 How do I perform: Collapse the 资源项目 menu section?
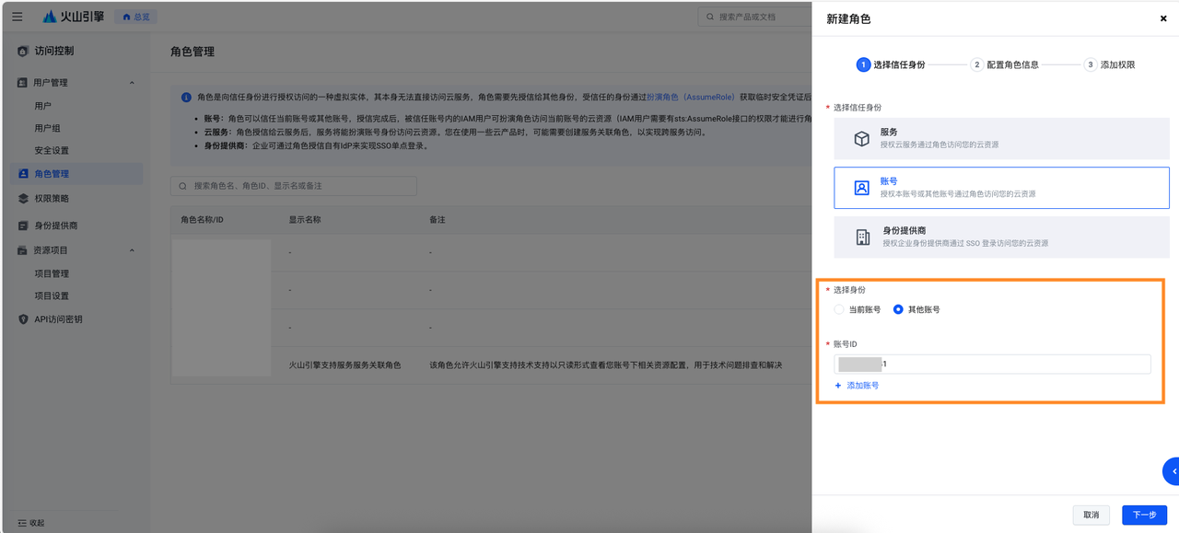point(132,250)
